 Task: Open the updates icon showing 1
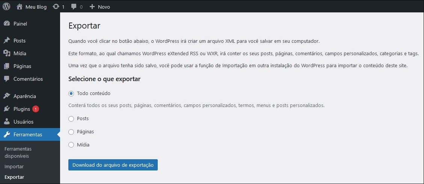pyautogui.click(x=56, y=7)
